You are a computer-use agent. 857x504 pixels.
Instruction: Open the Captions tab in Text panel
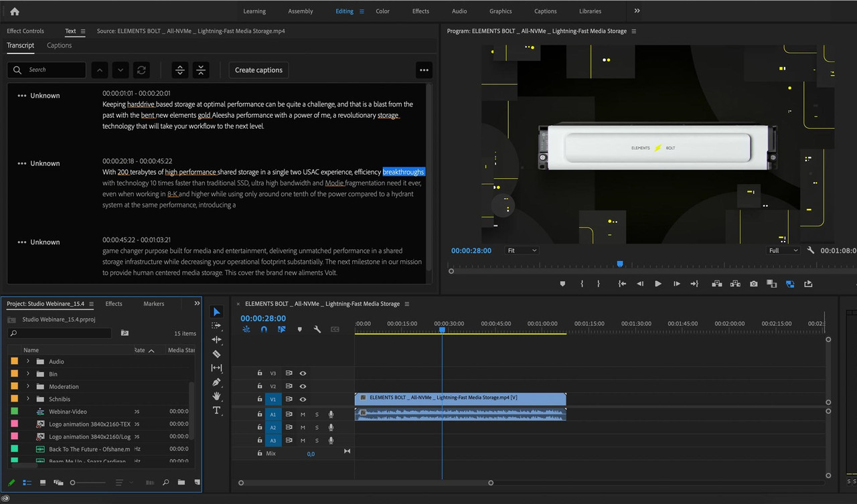59,46
